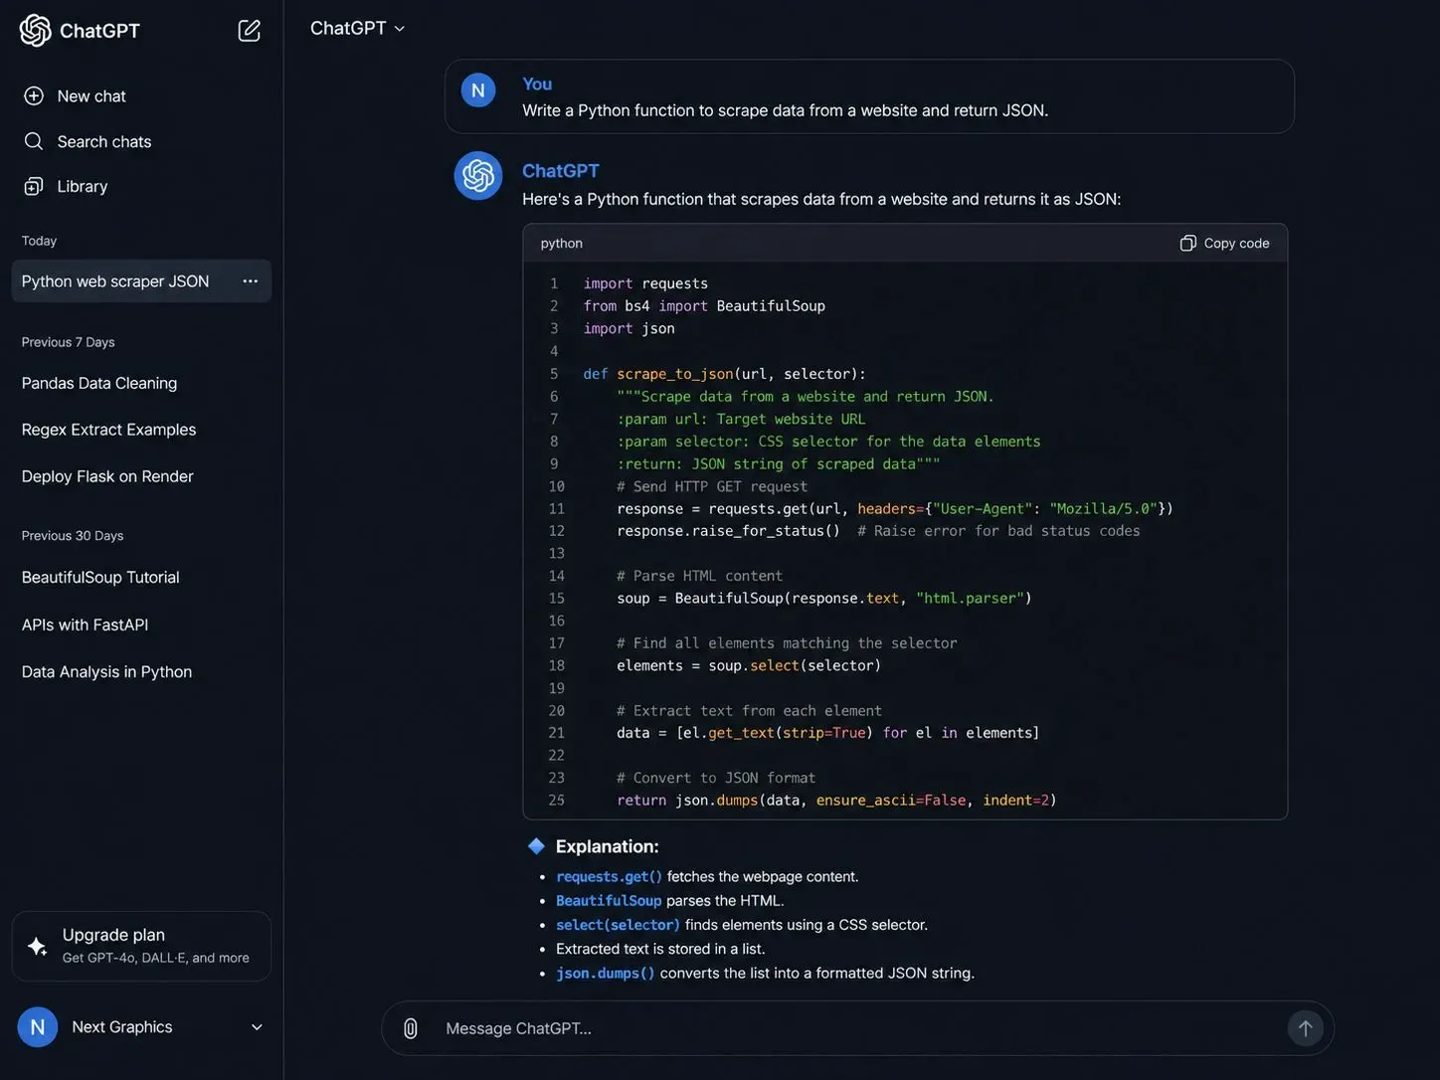The height and width of the screenshot is (1080, 1440).
Task: Click the def scrape_to_json code line
Action: pyautogui.click(x=725, y=374)
